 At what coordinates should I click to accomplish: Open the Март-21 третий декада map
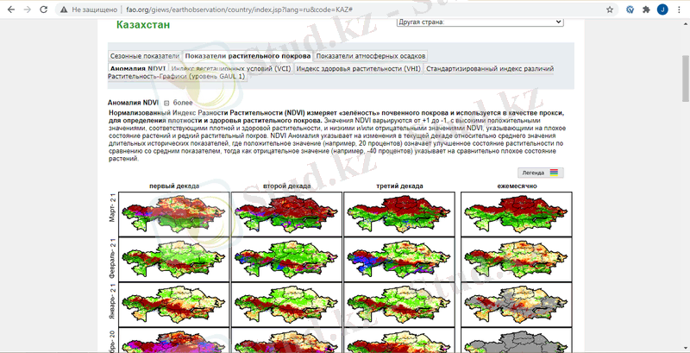[x=399, y=214]
